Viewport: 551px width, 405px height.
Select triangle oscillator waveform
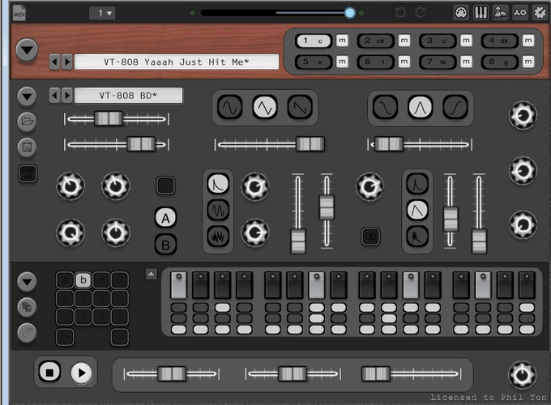[x=265, y=108]
